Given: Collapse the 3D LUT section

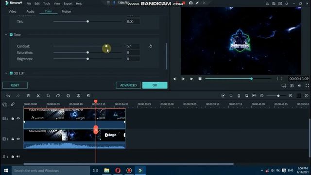Looking at the screenshot, I should click(x=6, y=73).
